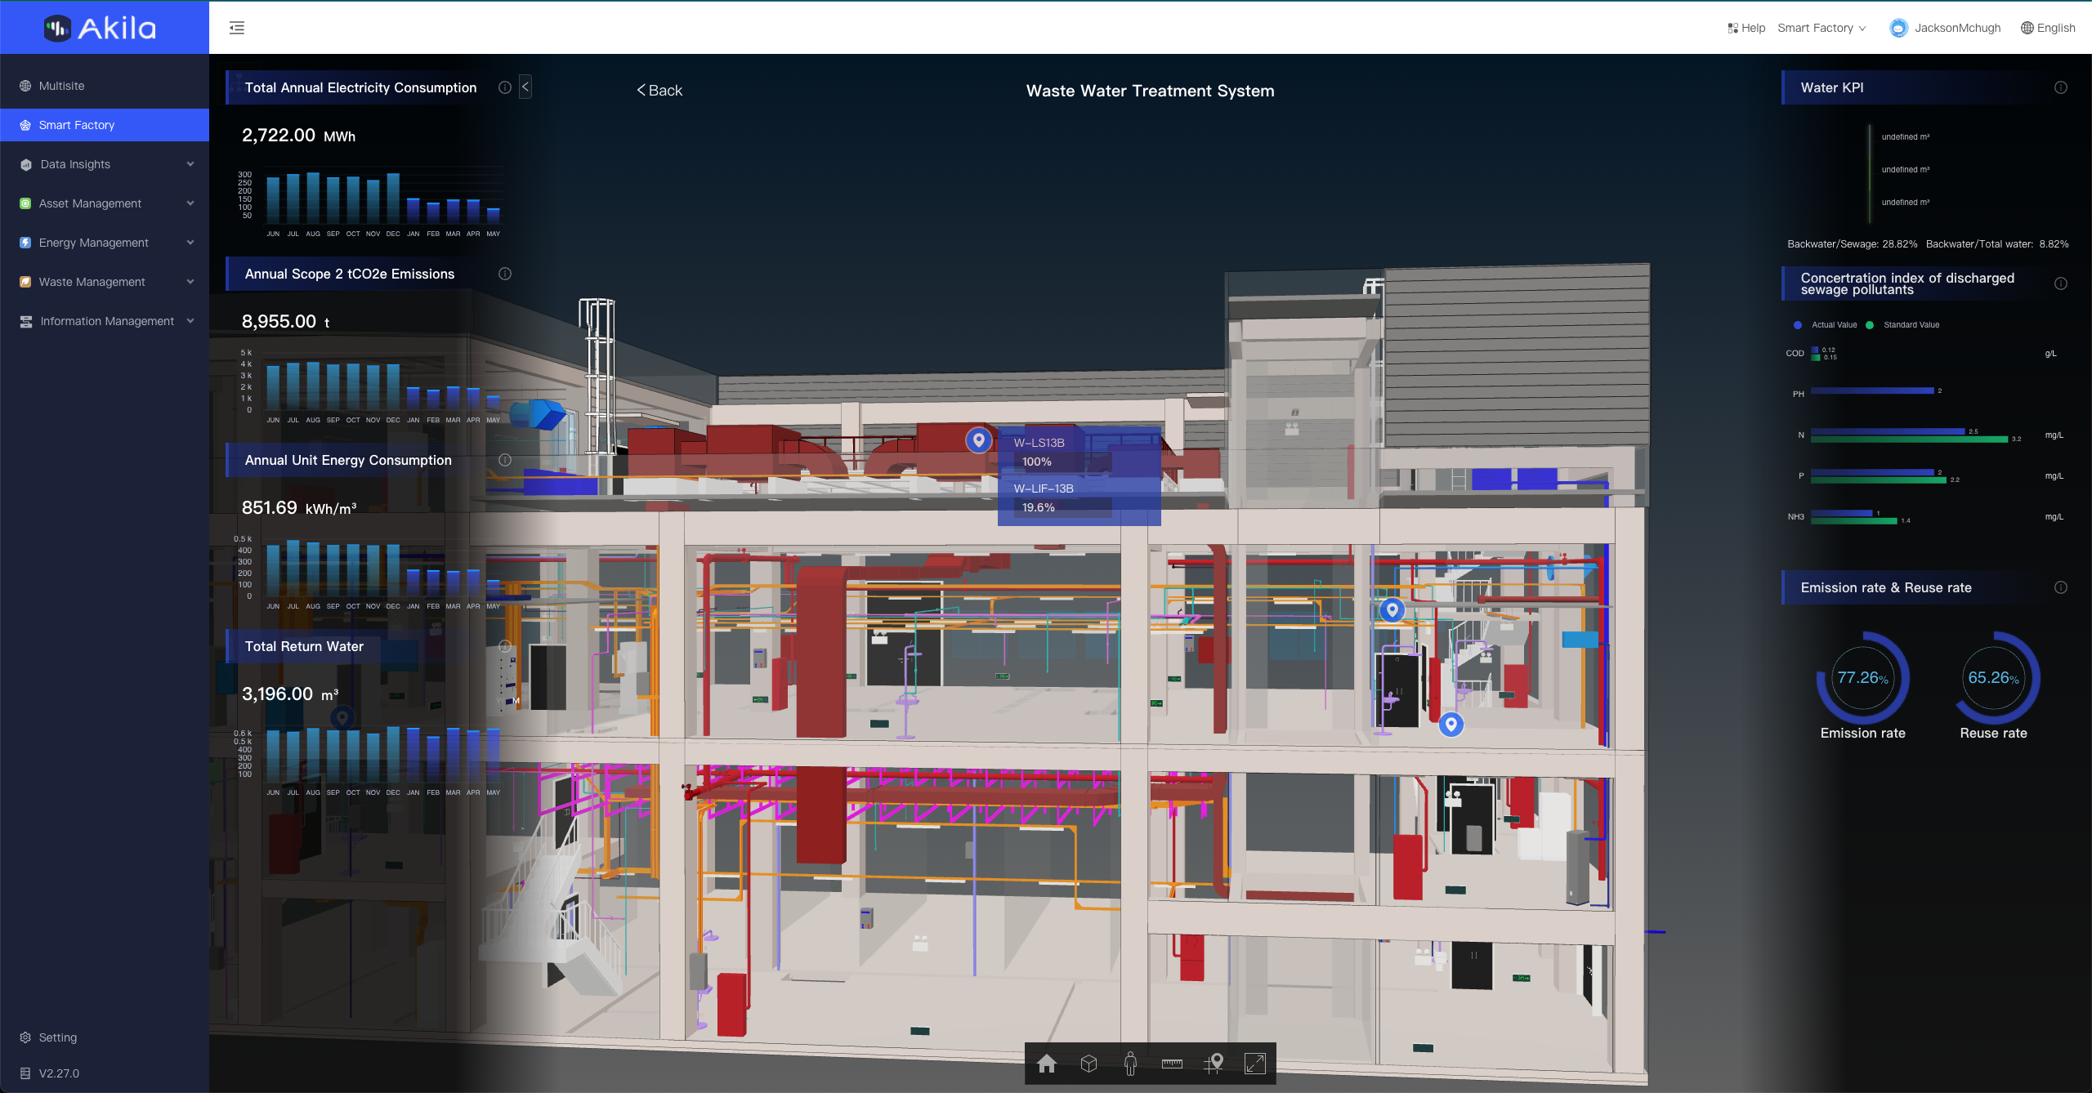Click the Water KPI info icon
The width and height of the screenshot is (2092, 1093).
[x=2061, y=87]
